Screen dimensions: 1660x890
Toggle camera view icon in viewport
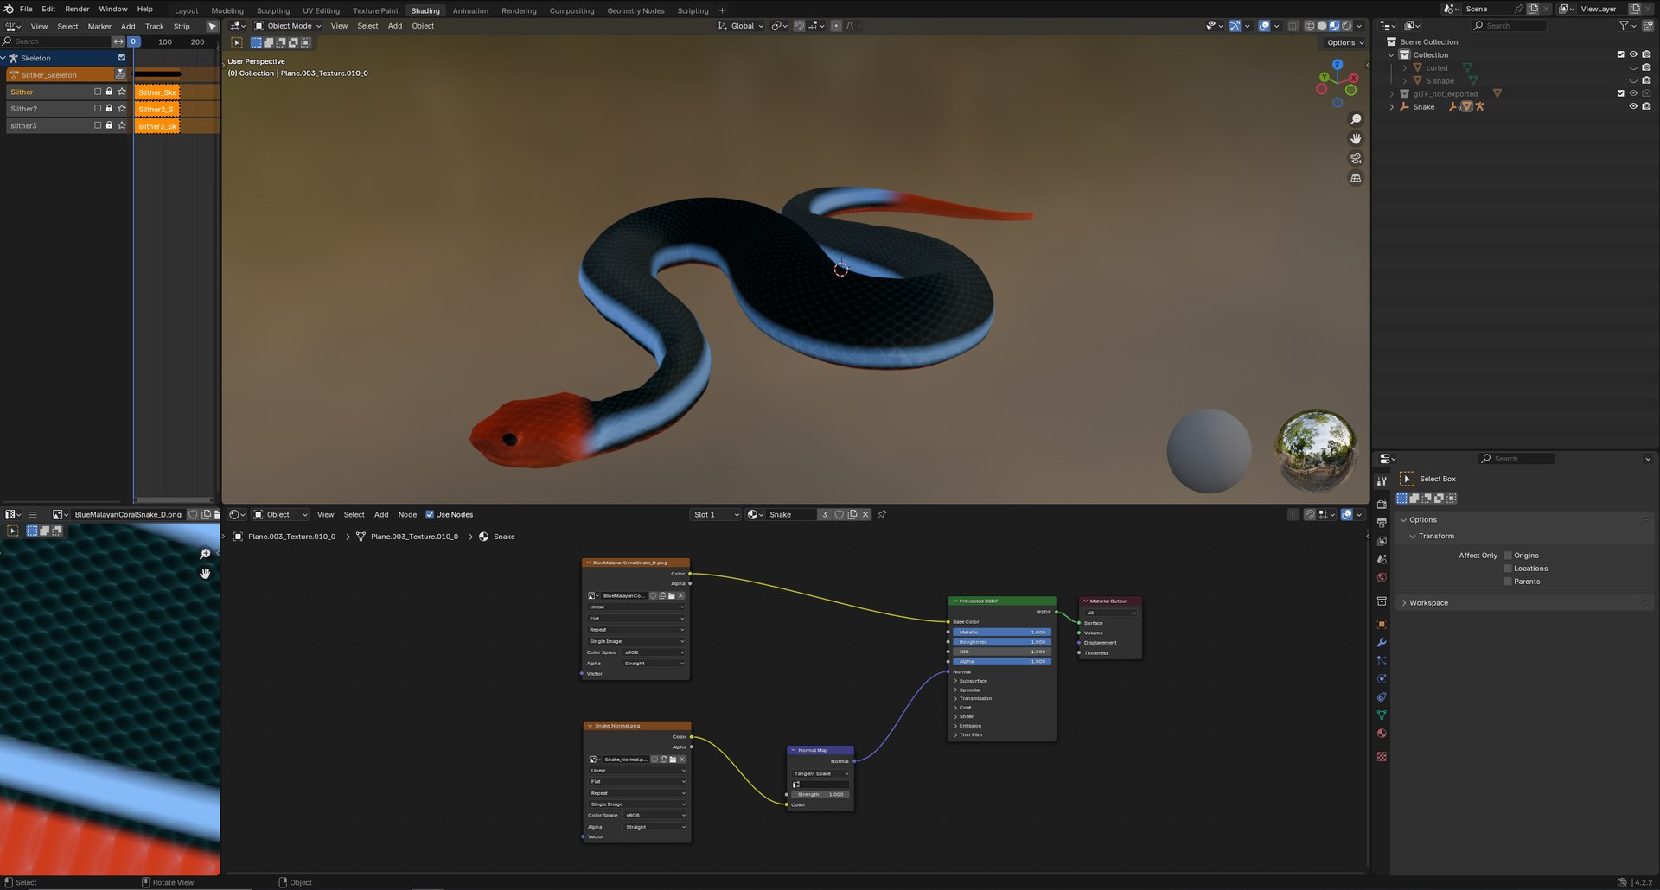[x=1356, y=159]
